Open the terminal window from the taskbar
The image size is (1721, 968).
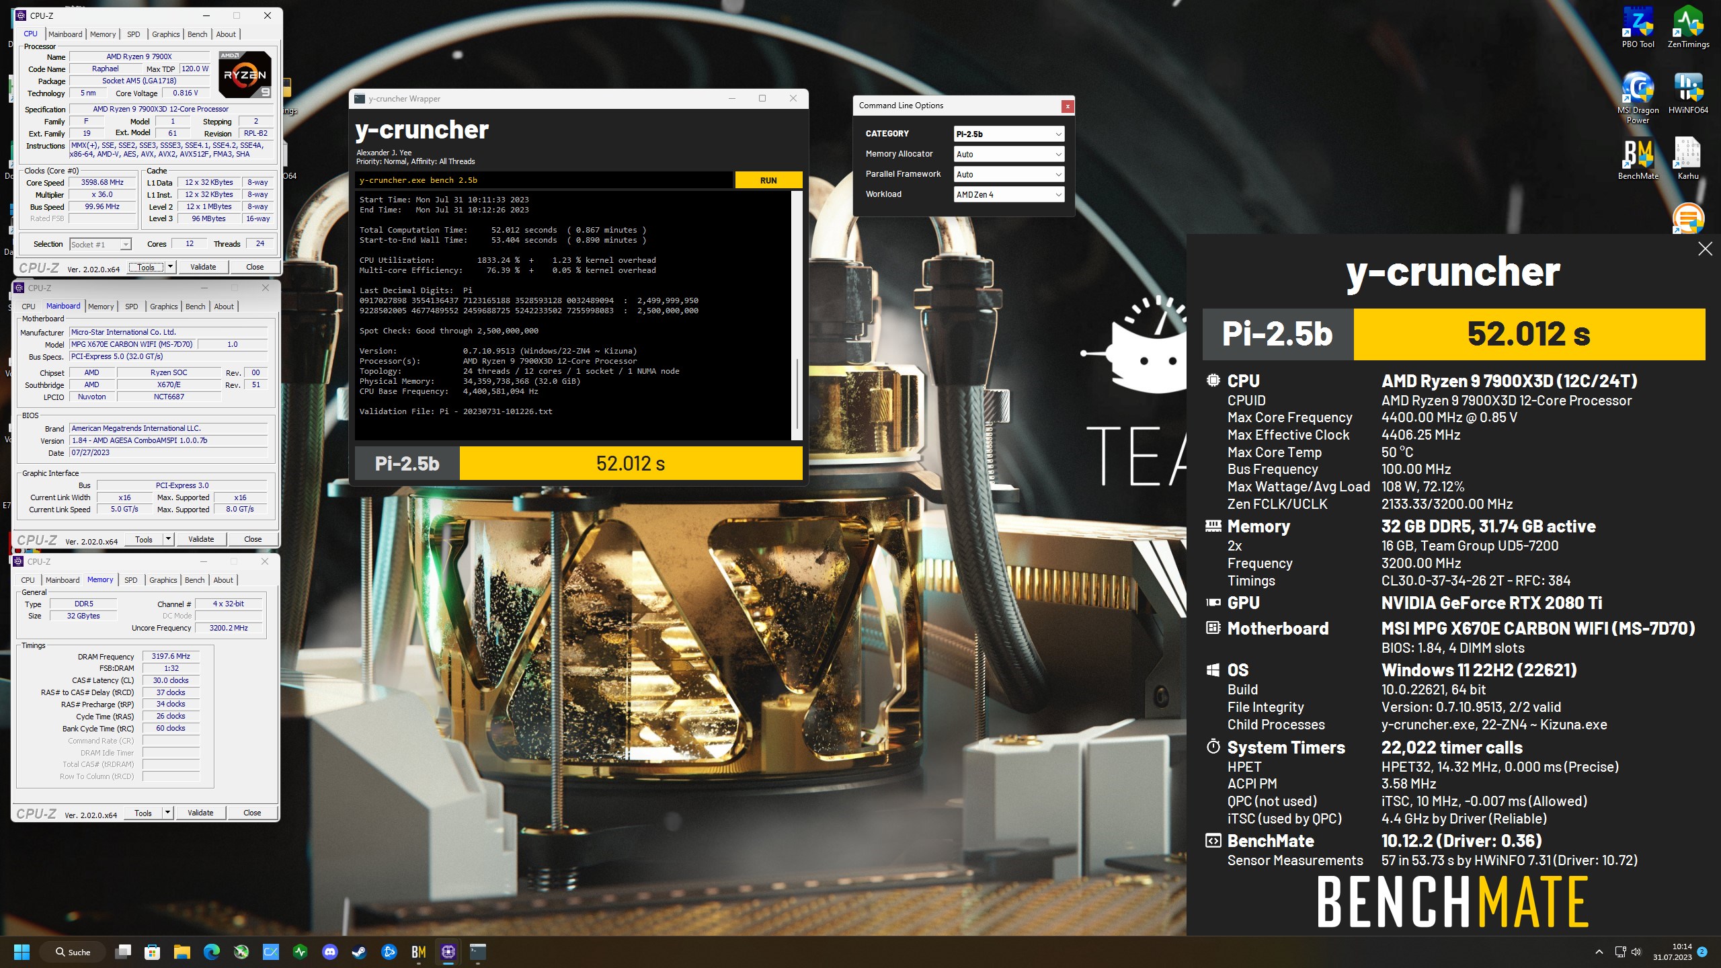(x=478, y=952)
